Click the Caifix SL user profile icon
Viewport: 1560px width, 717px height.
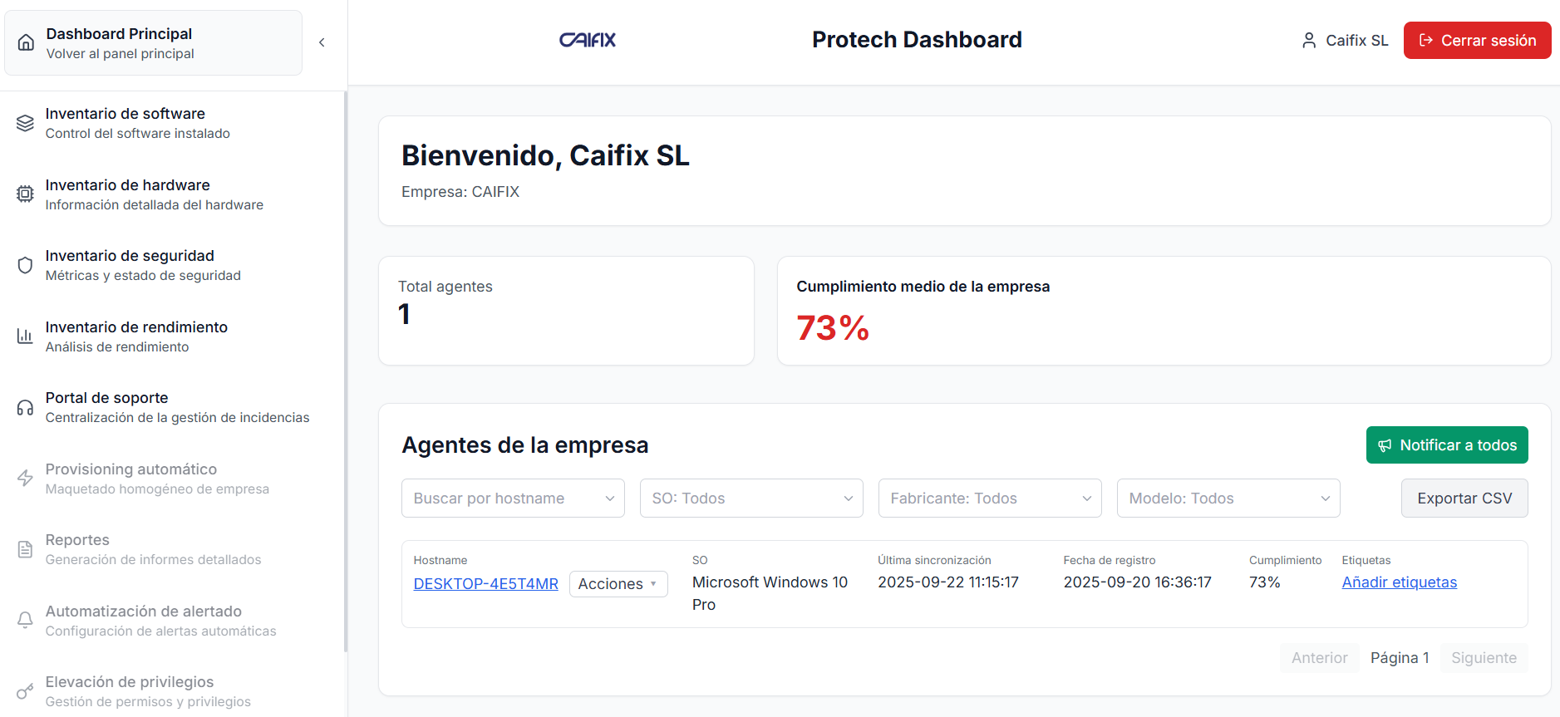1308,41
